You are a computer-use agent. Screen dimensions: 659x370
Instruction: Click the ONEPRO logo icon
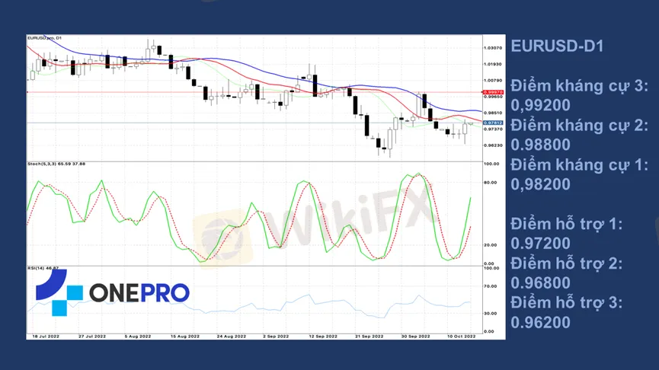[59, 292]
